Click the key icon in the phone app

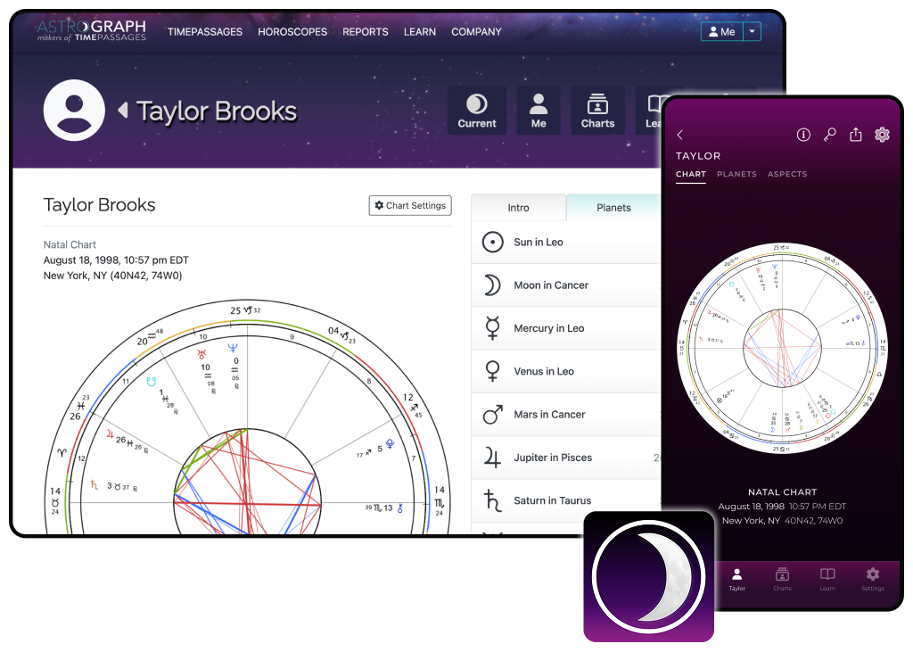tap(828, 134)
